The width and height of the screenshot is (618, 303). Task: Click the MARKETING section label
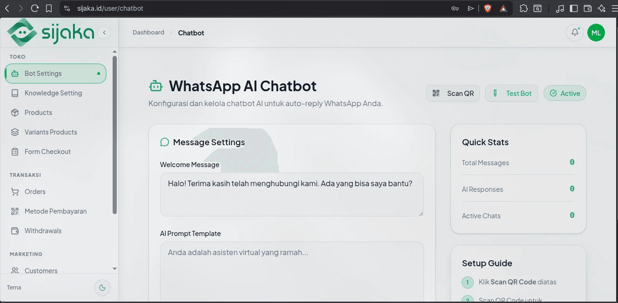26,254
